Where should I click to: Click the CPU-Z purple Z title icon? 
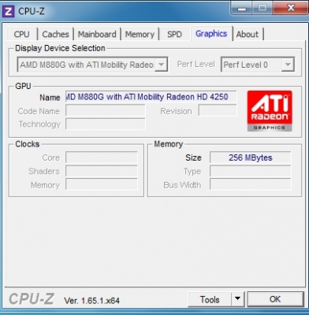8,11
